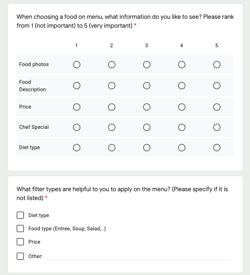Check the Diet type filter checkbox
250x275 pixels.
click(20, 215)
